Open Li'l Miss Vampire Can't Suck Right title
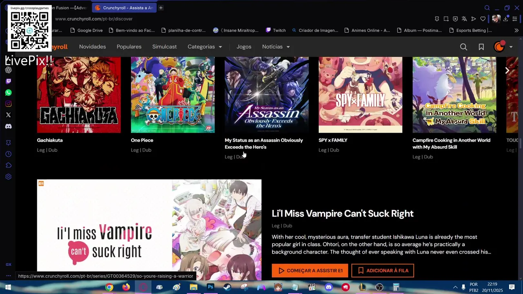 [x=342, y=214]
